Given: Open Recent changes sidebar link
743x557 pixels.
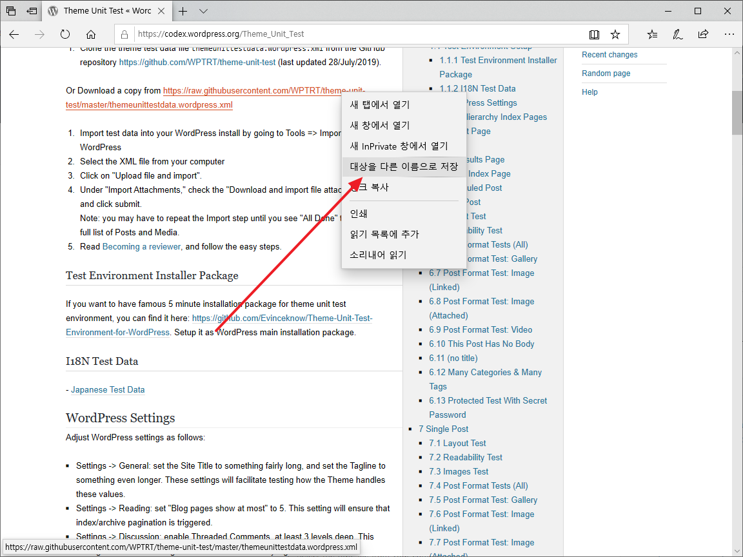Looking at the screenshot, I should click(x=609, y=54).
